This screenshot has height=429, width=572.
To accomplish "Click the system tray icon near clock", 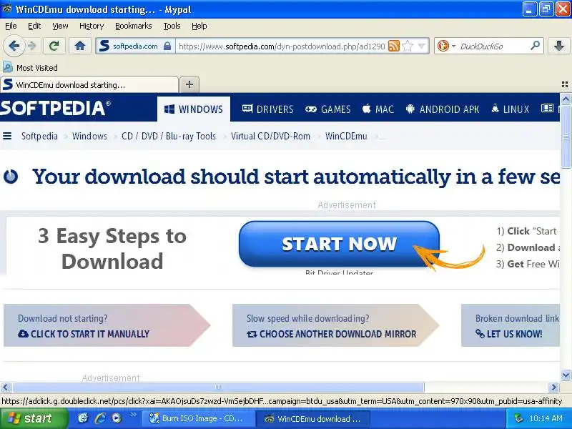I will [x=518, y=418].
